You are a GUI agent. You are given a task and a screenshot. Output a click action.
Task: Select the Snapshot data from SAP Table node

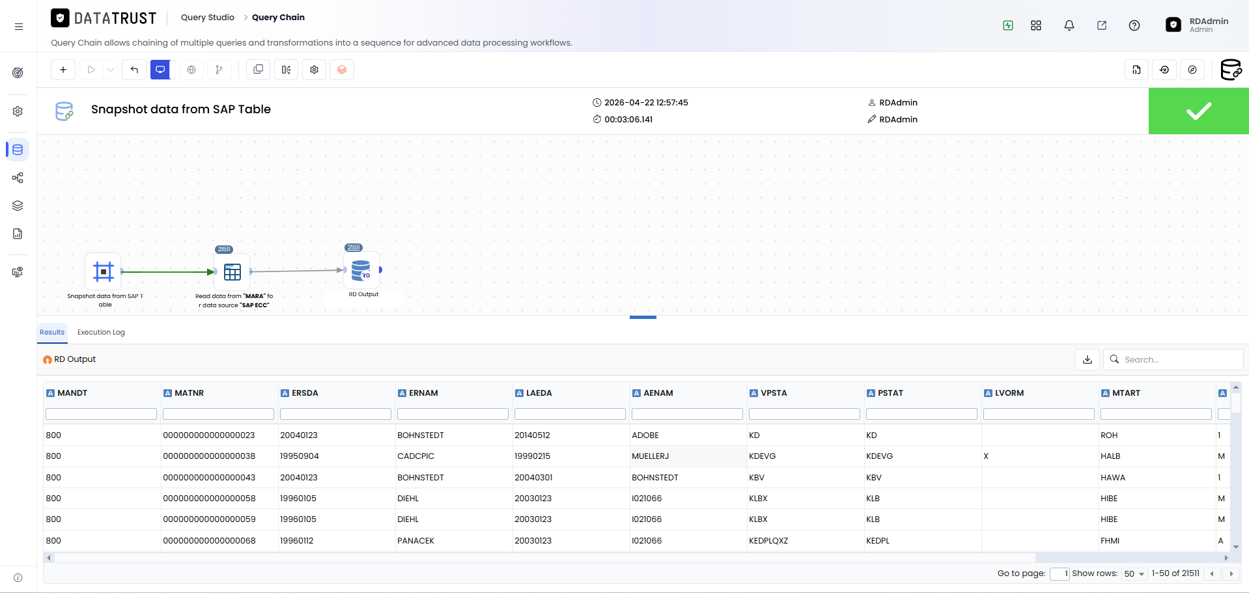[x=104, y=271]
